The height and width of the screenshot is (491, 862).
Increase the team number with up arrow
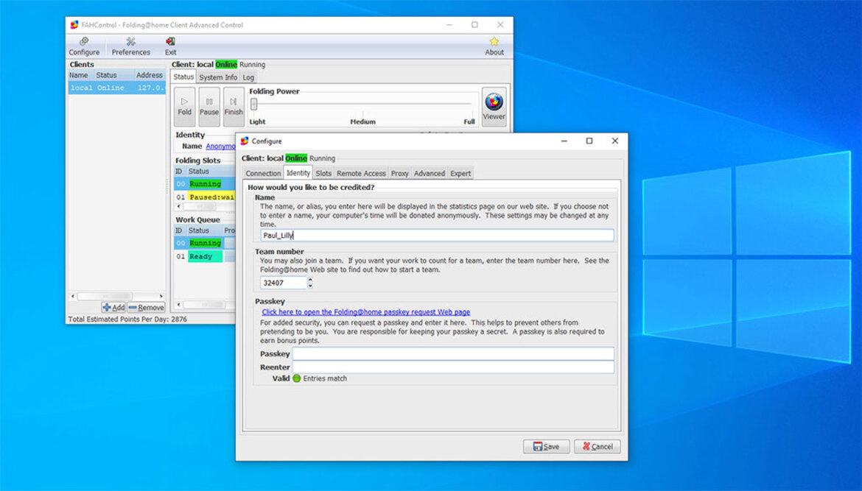(x=310, y=280)
